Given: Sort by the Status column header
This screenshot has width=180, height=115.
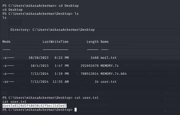Looking at the screenshot, I should click(5, 88).
